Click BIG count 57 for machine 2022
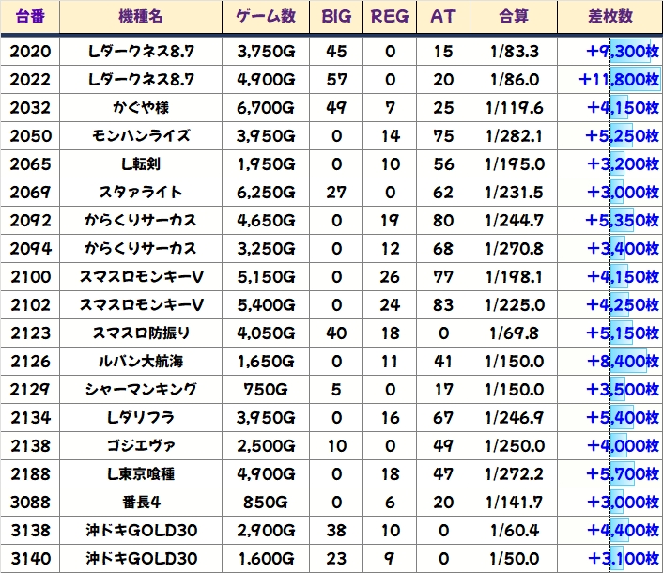This screenshot has height=573, width=663. click(336, 80)
